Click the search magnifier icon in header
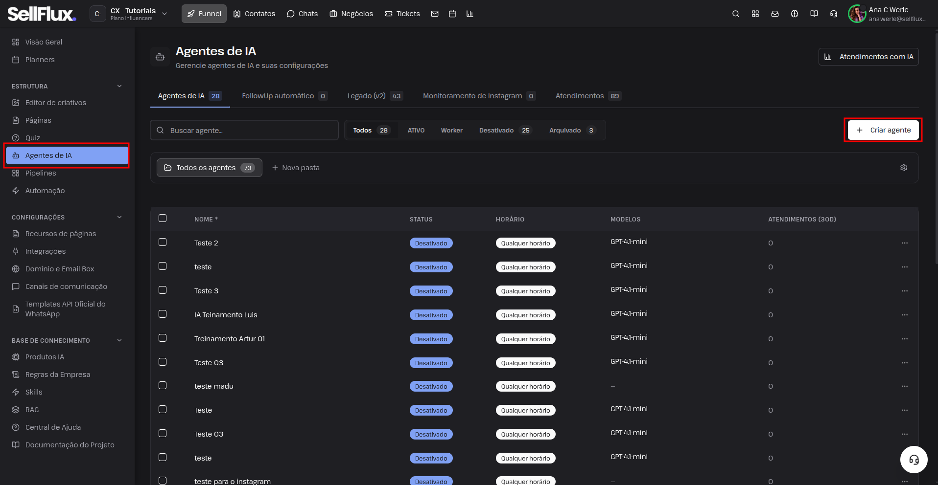 coord(735,14)
